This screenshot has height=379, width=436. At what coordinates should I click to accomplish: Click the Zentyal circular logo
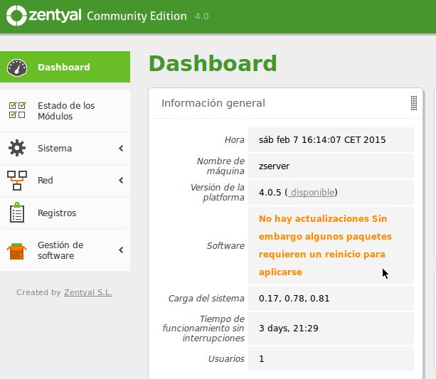(x=16, y=16)
